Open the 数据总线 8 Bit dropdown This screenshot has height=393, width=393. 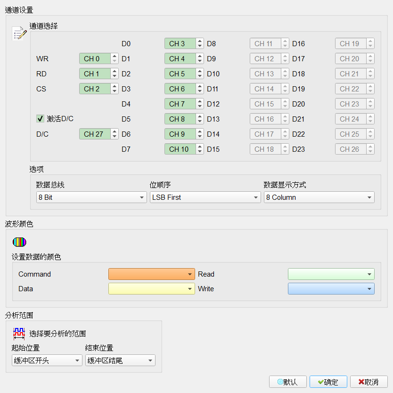tap(91, 197)
